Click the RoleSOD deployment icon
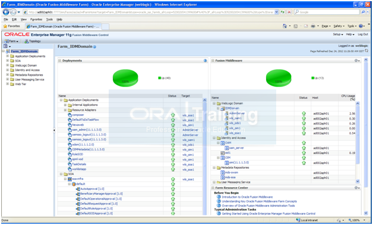Screen dimensions: 373x225 [x=69, y=155]
